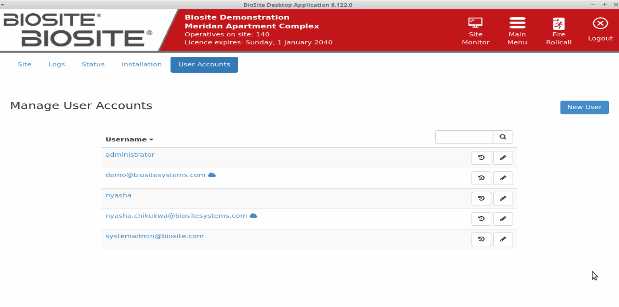Edit the administrator account
Screen dimensions: 619x307
pos(503,158)
